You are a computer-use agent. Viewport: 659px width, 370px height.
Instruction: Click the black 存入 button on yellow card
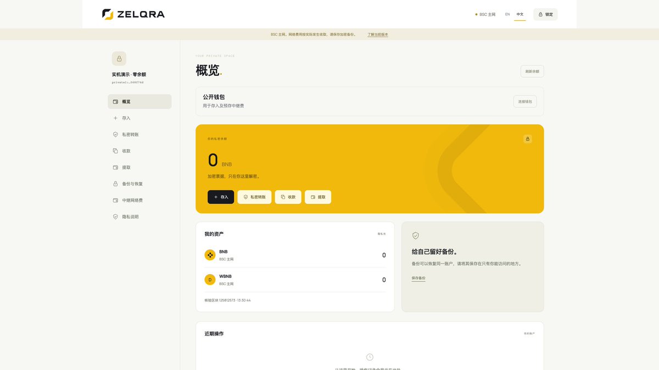pyautogui.click(x=221, y=197)
